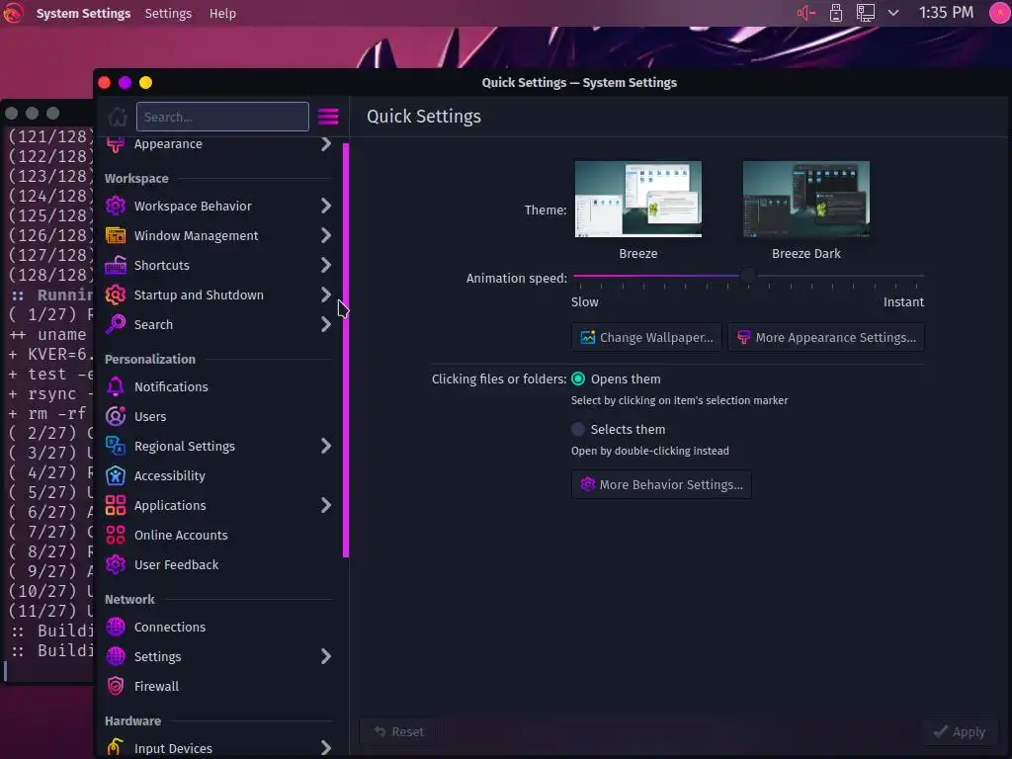Screen dimensions: 1012x759
Task: Focus the sidebar Search field
Action: coord(222,117)
